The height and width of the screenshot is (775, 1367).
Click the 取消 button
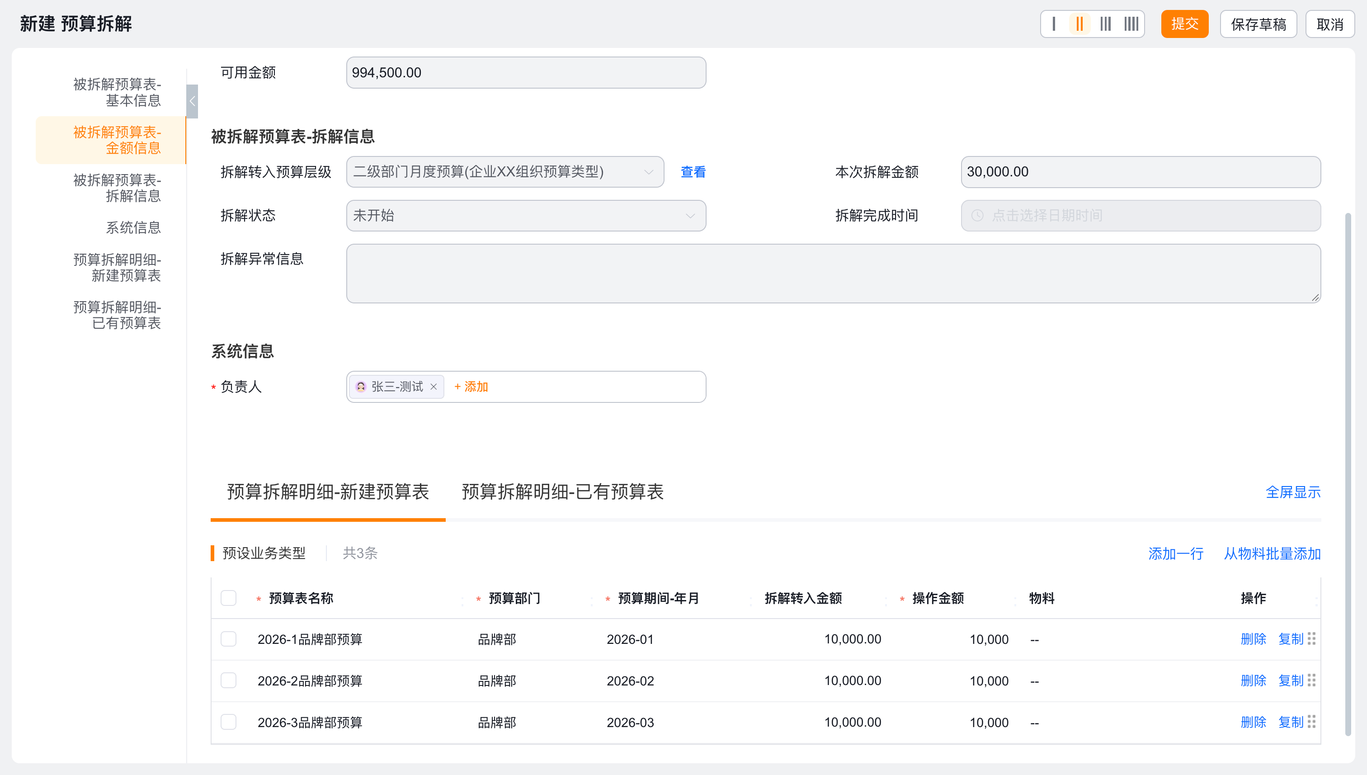(x=1330, y=24)
